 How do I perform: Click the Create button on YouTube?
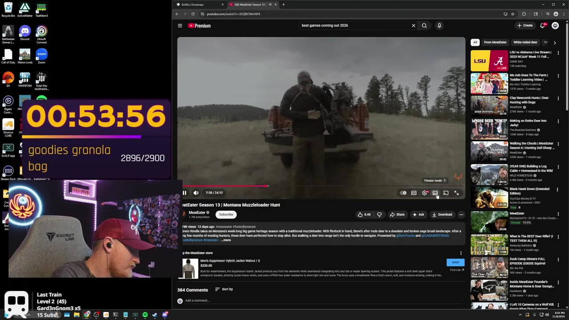click(525, 26)
